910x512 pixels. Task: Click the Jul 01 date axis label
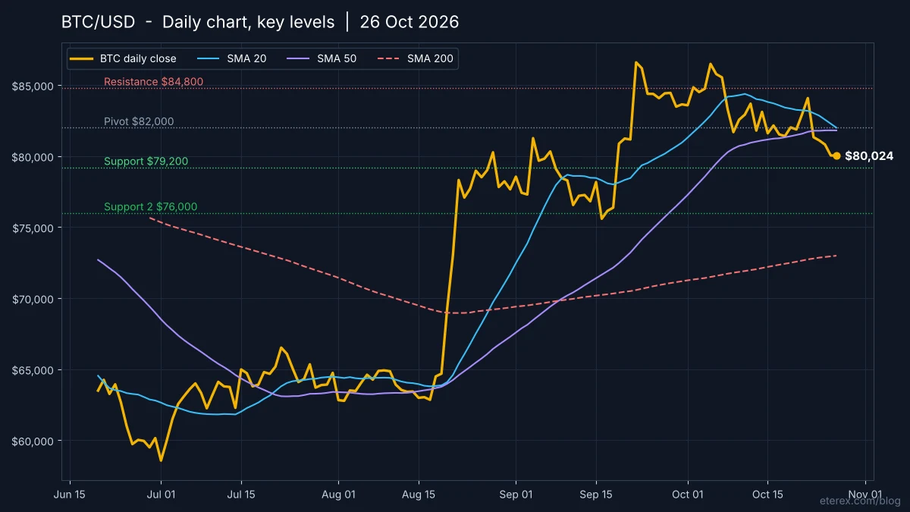(x=161, y=495)
